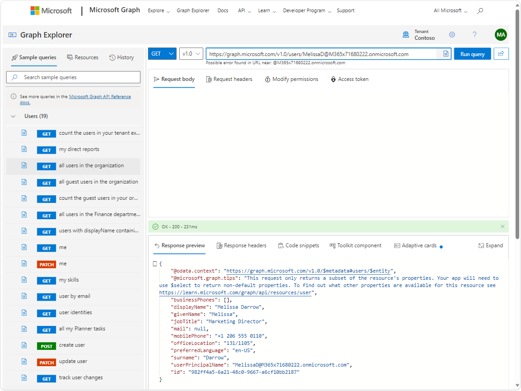
Task: Expand the API menu
Action: pyautogui.click(x=244, y=10)
